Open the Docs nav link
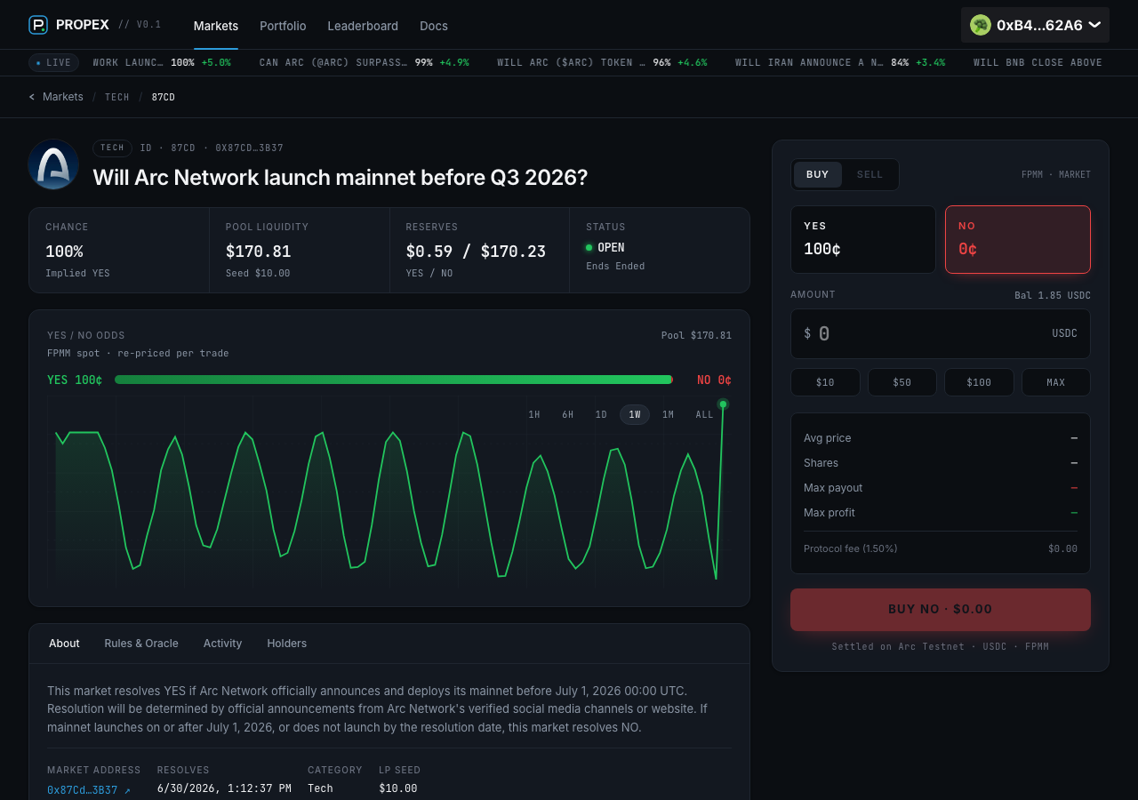Image resolution: width=1138 pixels, height=800 pixels. [434, 26]
